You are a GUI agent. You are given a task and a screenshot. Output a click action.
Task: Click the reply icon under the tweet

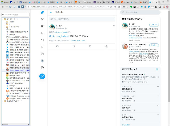[x=57, y=46]
